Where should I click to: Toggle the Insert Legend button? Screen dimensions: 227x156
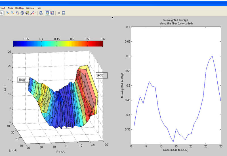click(52, 13)
